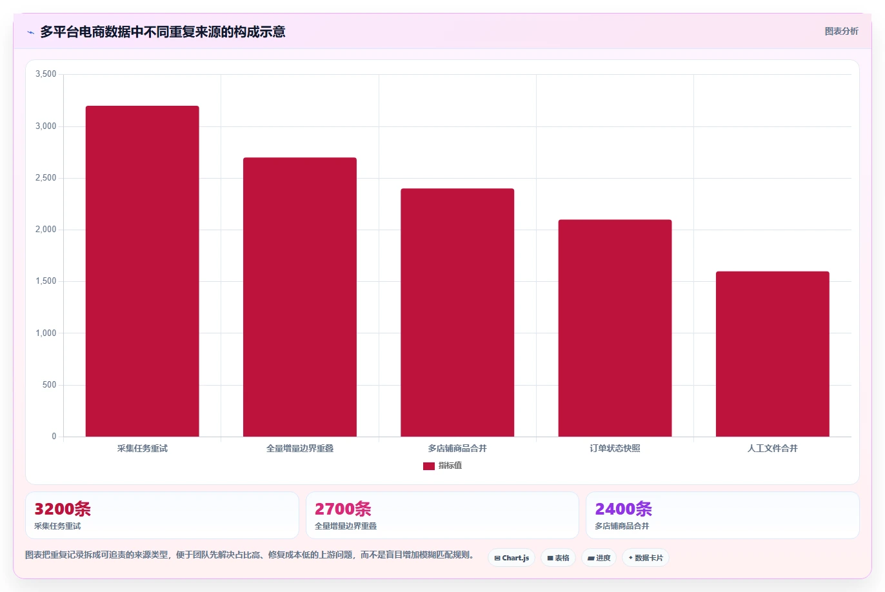
Task: Click the 500 y-axis tick label
Action: pyautogui.click(x=49, y=385)
